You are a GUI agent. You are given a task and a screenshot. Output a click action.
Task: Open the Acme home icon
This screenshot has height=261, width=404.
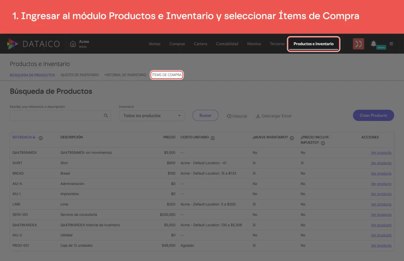point(73,44)
